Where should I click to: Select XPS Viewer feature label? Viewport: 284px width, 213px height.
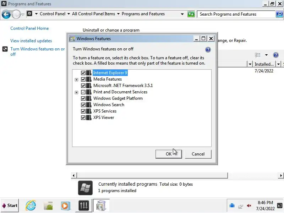(104, 118)
